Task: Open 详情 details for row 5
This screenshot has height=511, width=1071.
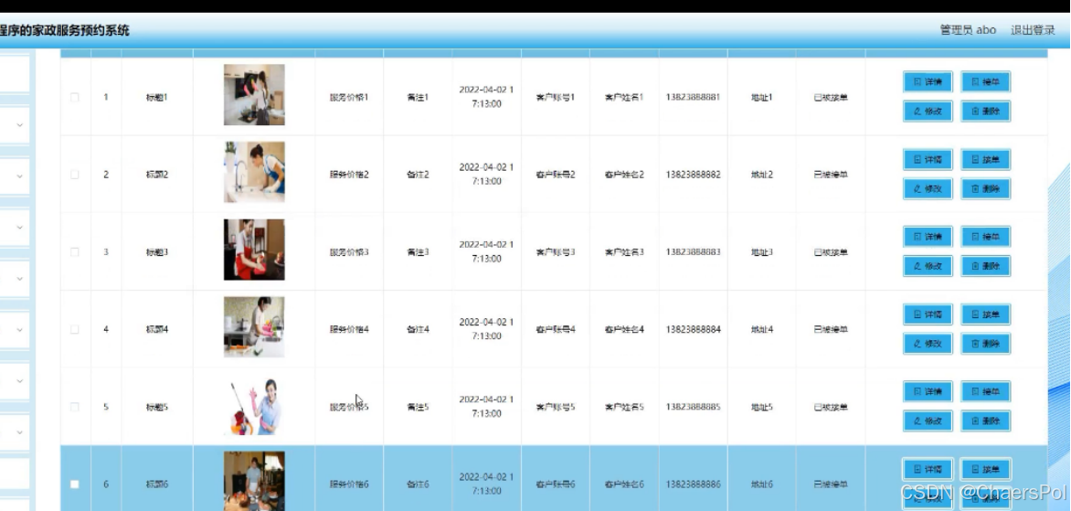Action: coord(928,392)
